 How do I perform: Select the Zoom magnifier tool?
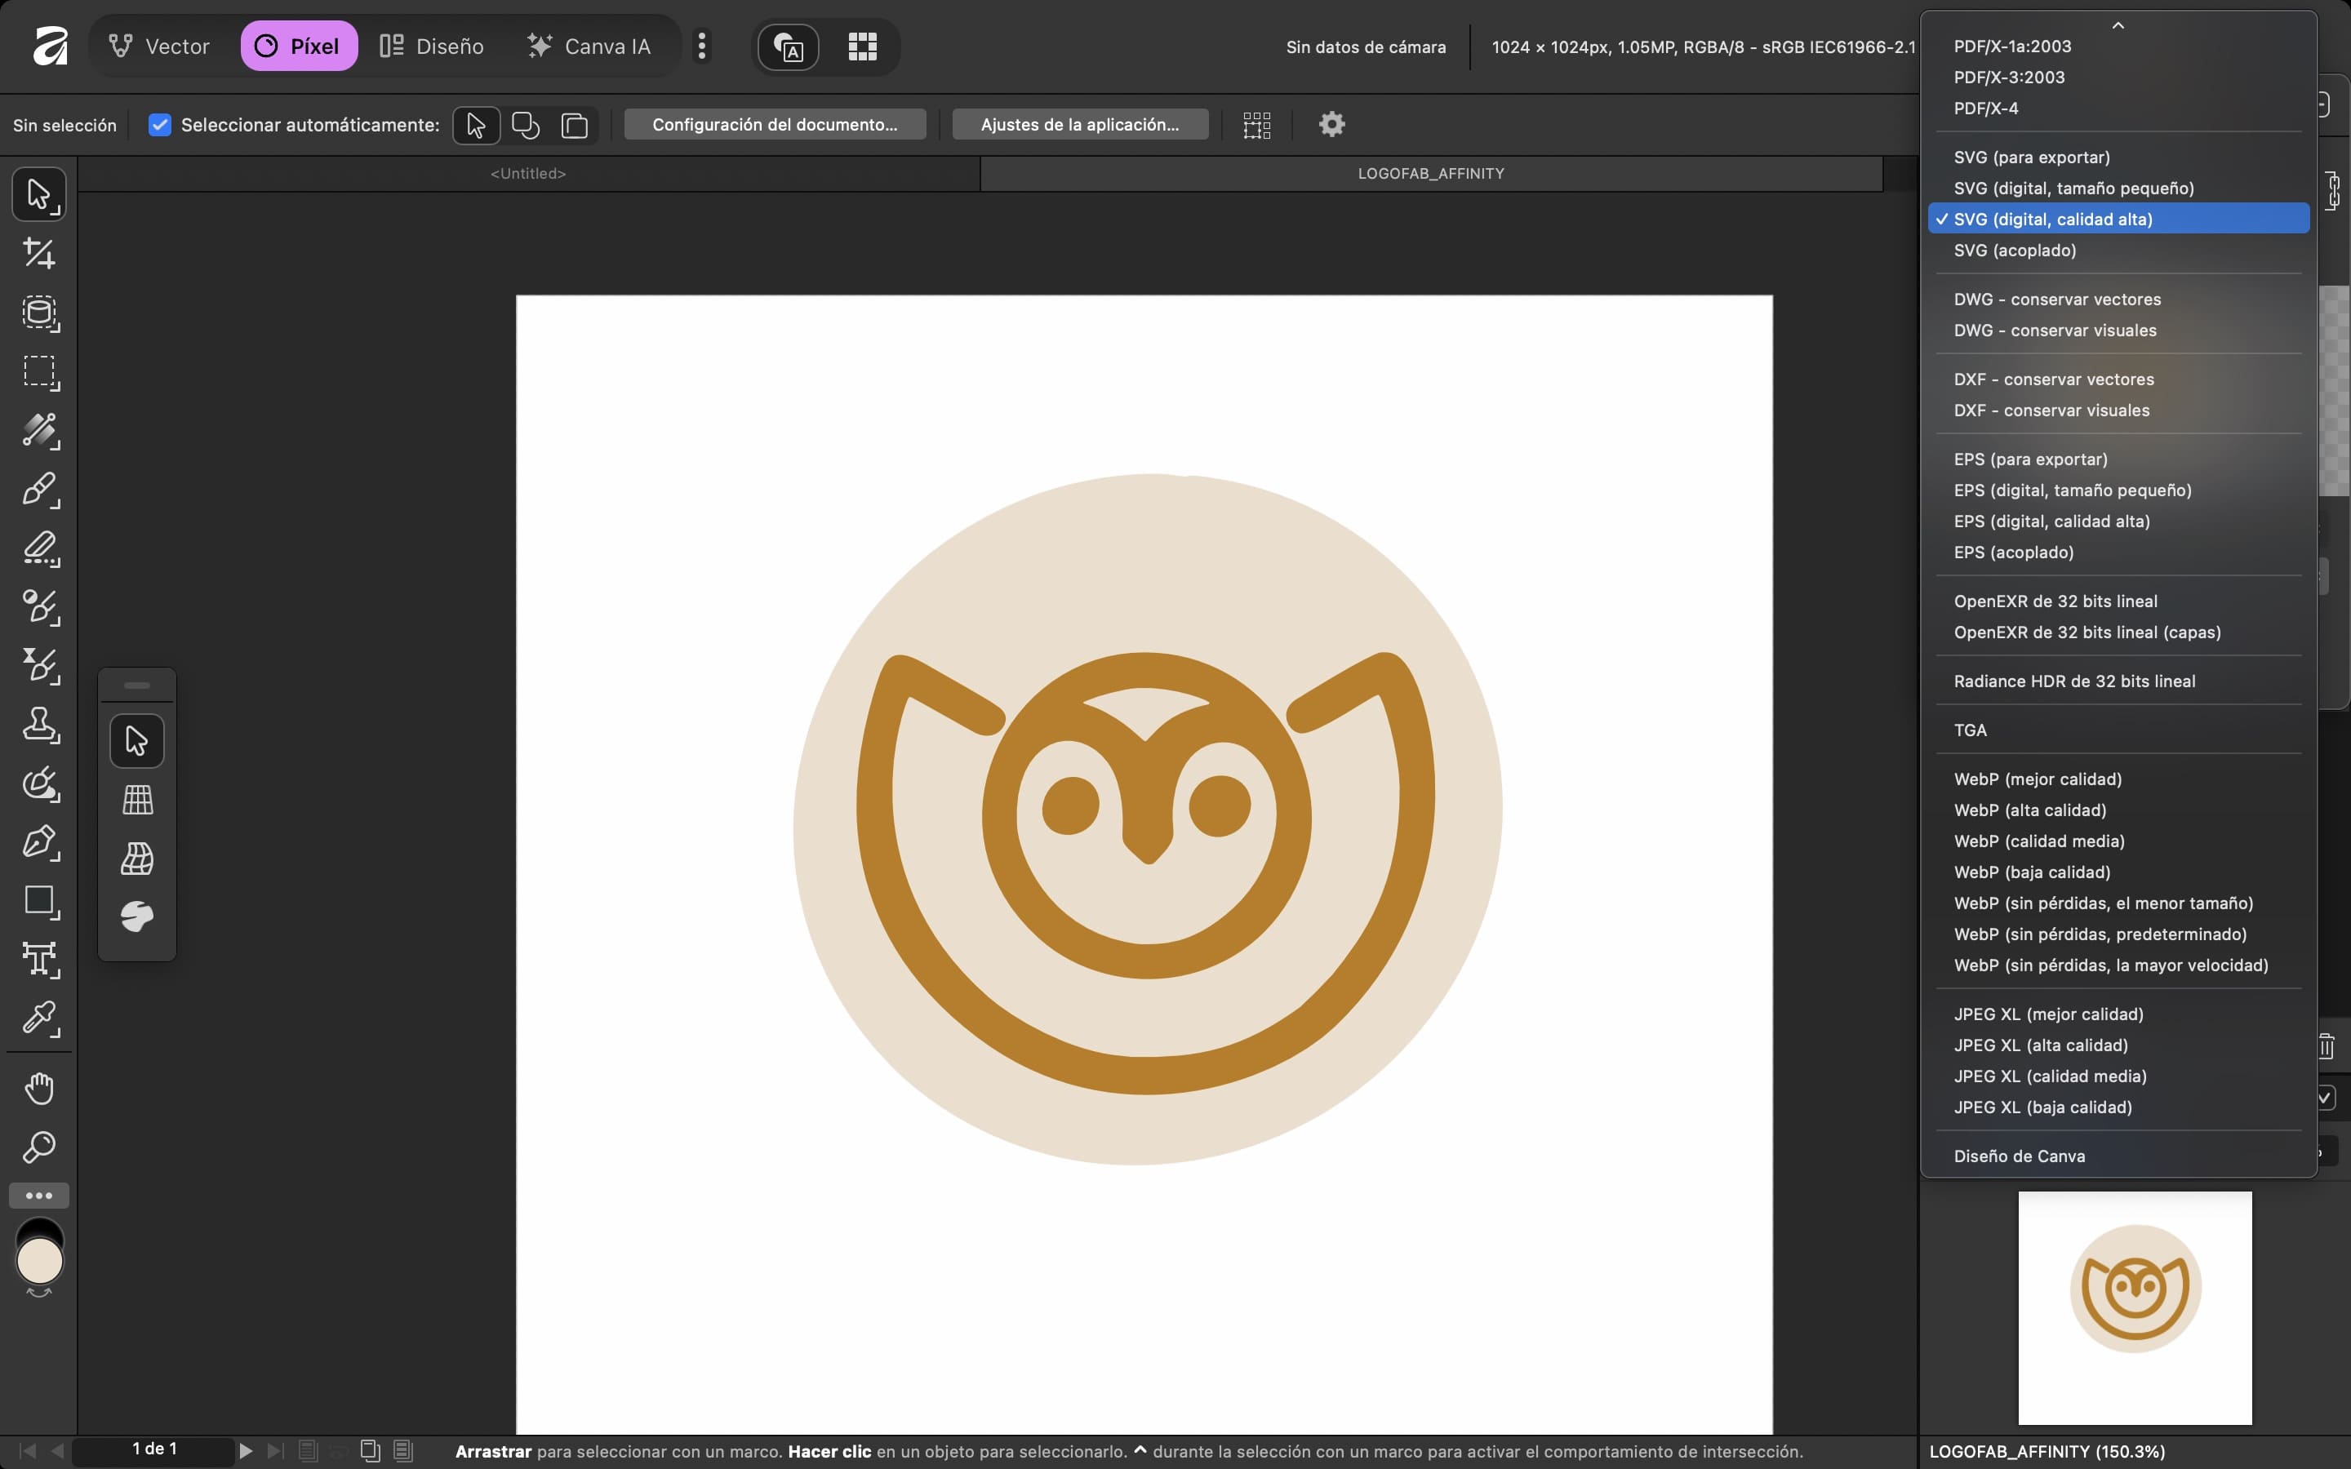[x=39, y=1147]
